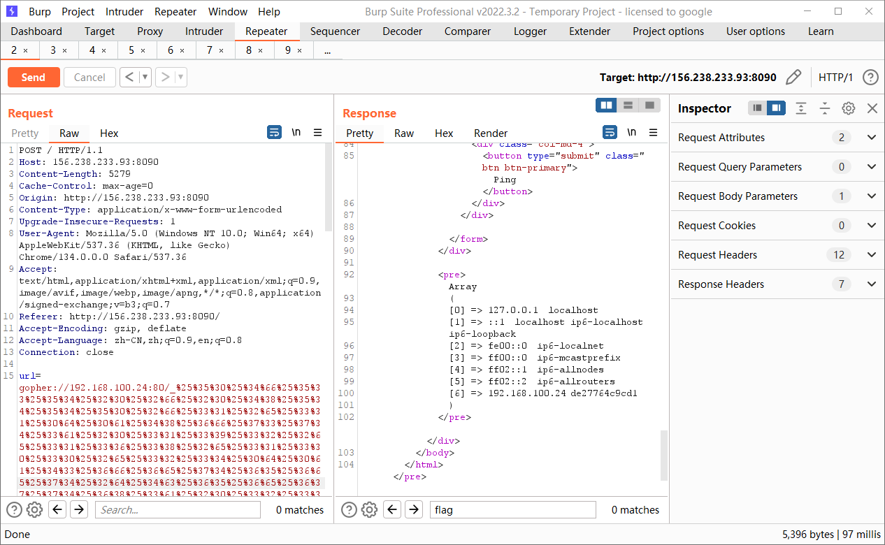Close the Inspector panel

(872, 108)
